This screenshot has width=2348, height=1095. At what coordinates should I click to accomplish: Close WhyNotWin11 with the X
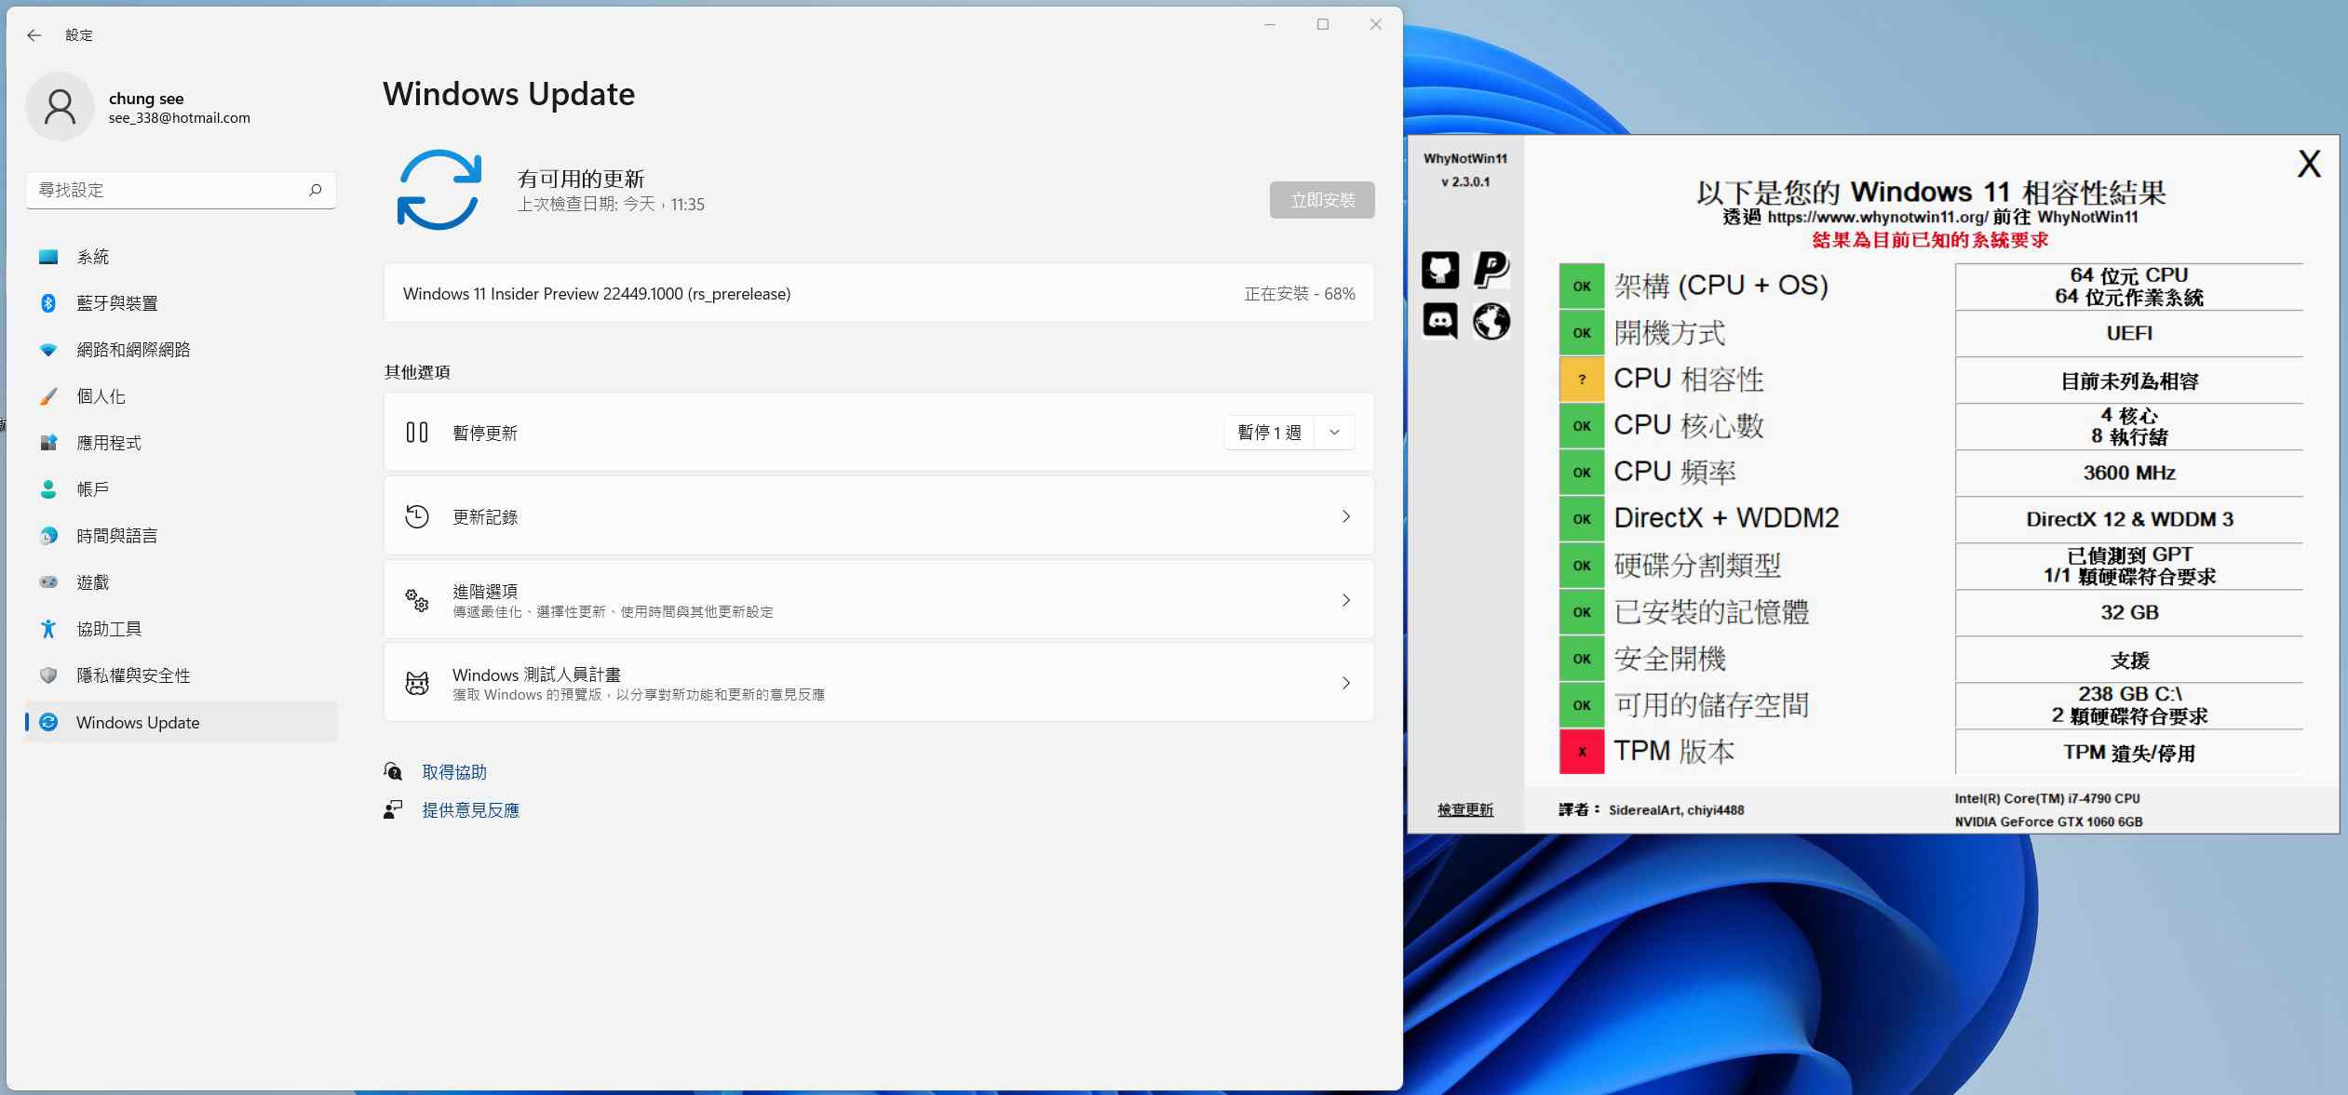click(x=2309, y=165)
